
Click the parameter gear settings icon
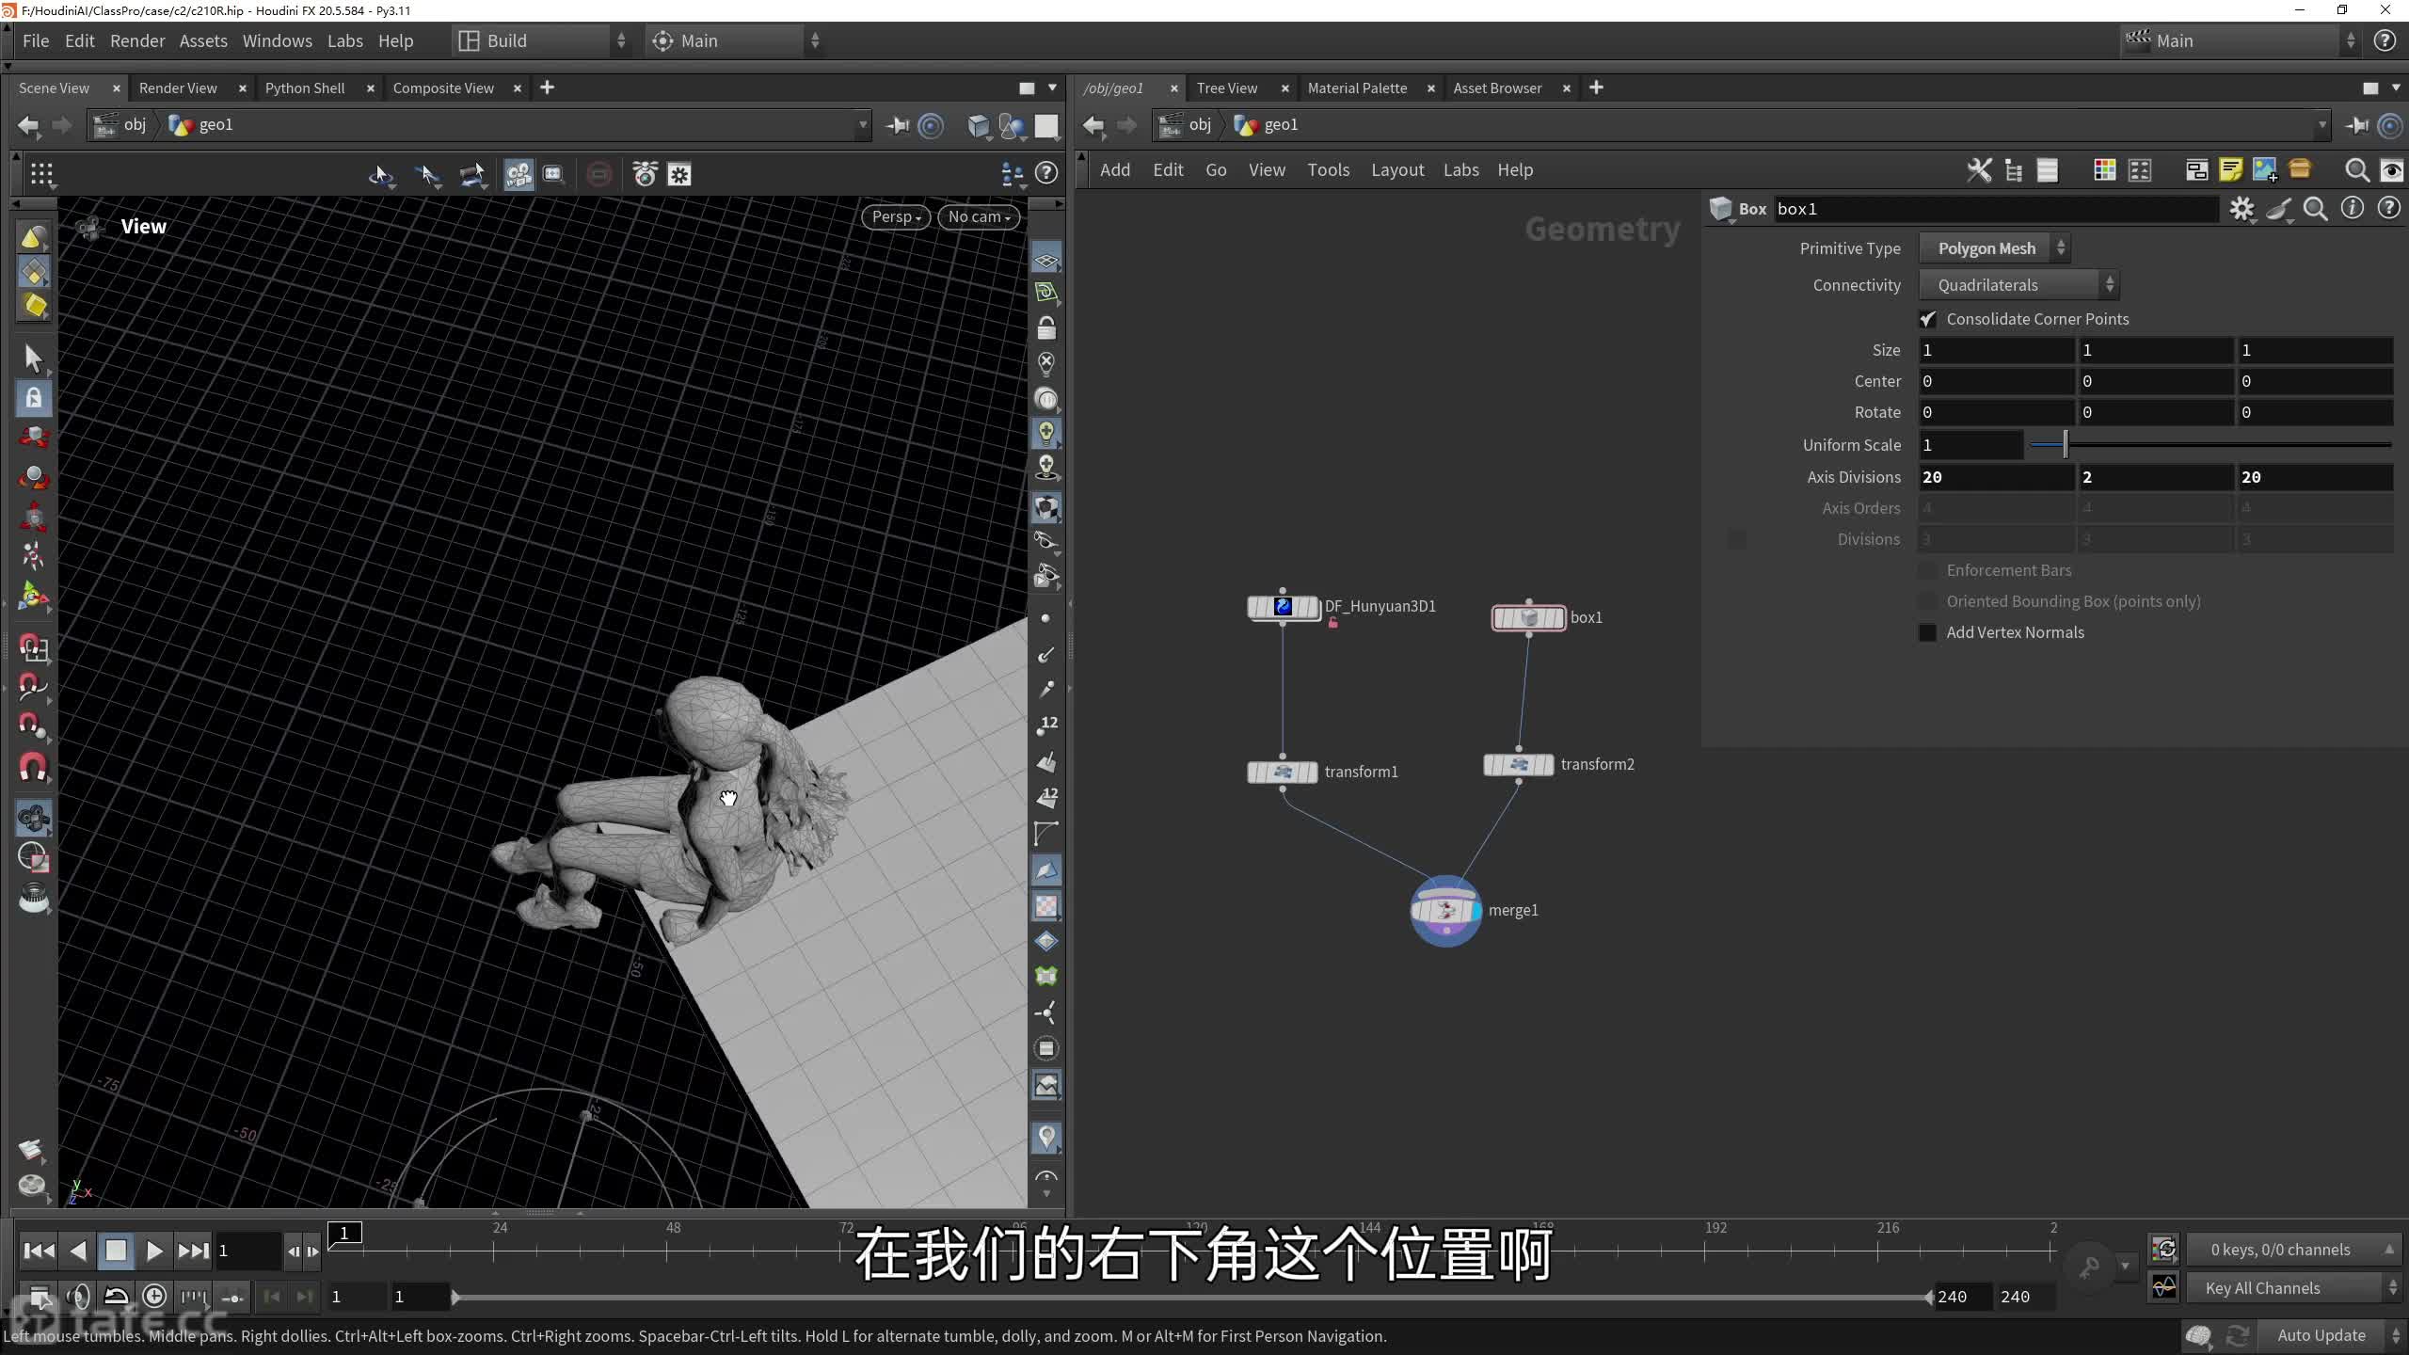[2241, 209]
